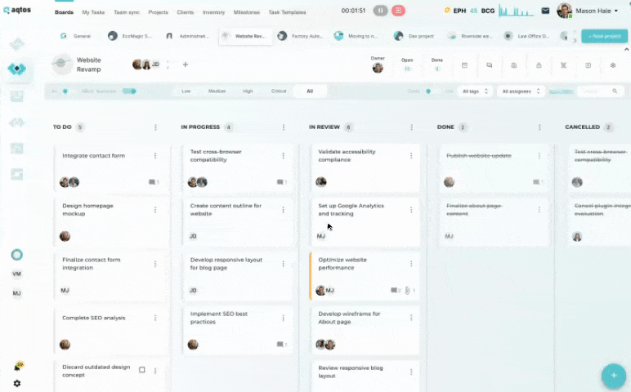Open IN PROGRESS column options menu
The height and width of the screenshot is (392, 631).
(284, 127)
